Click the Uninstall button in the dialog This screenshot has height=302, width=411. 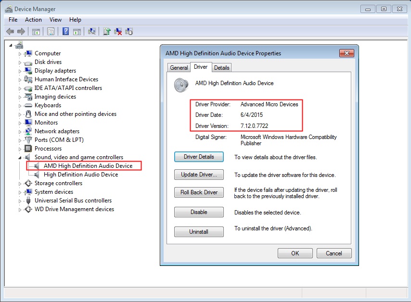[199, 231]
